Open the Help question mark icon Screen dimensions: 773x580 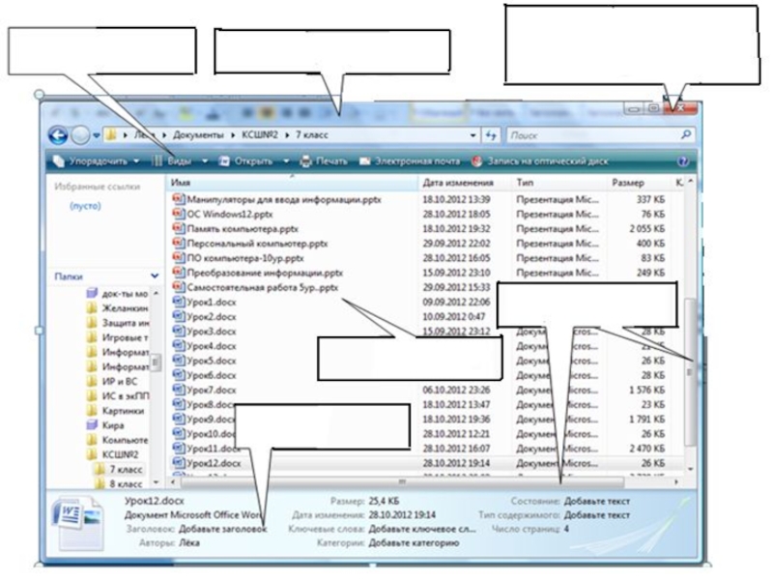click(x=683, y=161)
